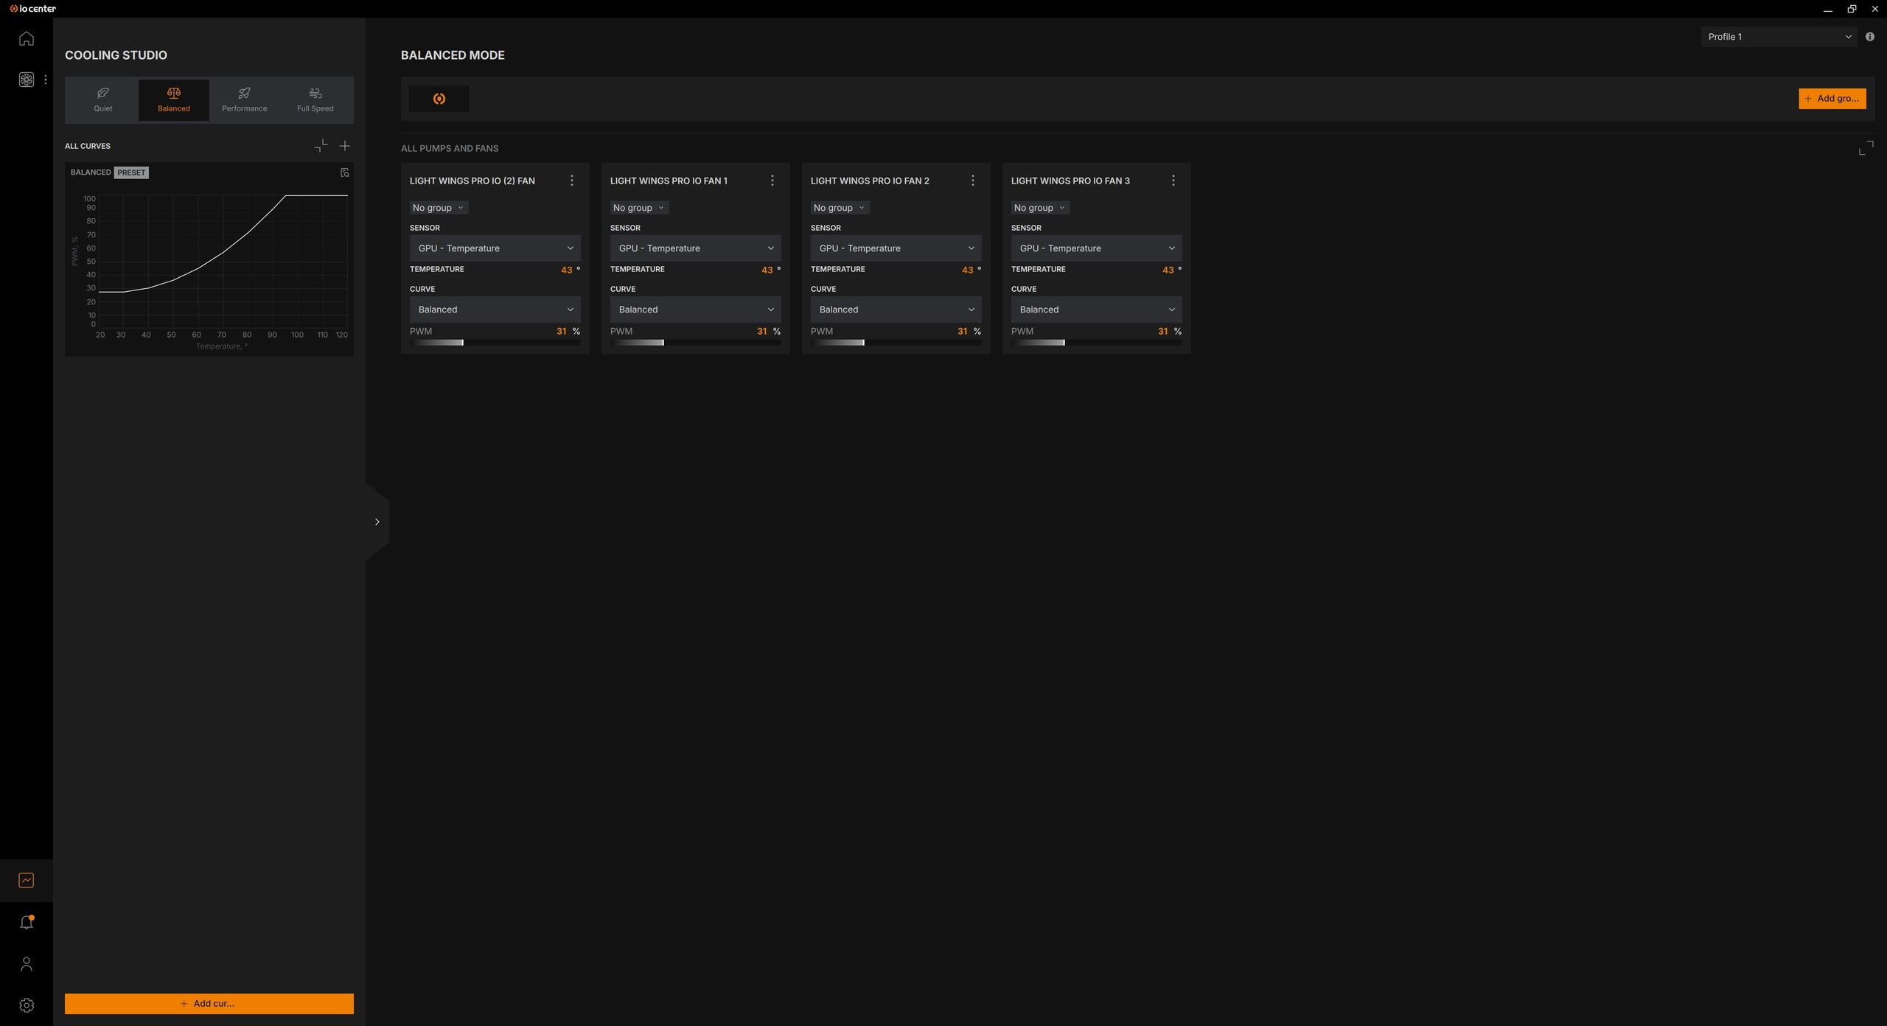The image size is (1887, 1026).
Task: Expand the side panel arrow handle
Action: click(x=377, y=522)
